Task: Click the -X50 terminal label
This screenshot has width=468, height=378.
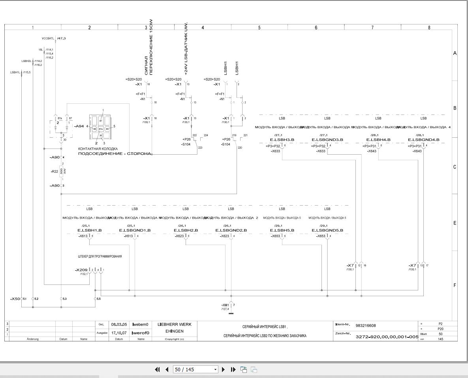Action: coord(15,299)
